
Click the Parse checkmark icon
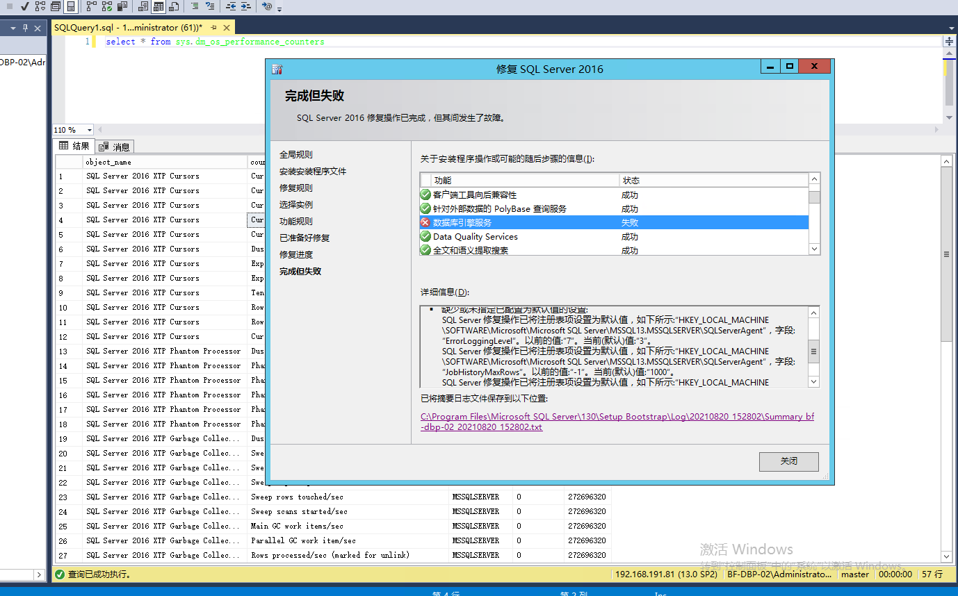click(24, 6)
